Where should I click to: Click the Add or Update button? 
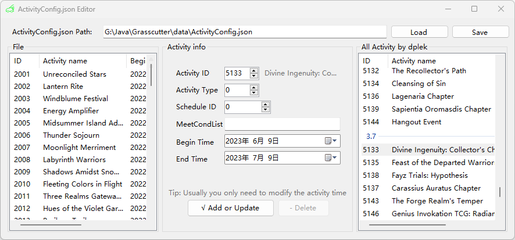[231, 208]
